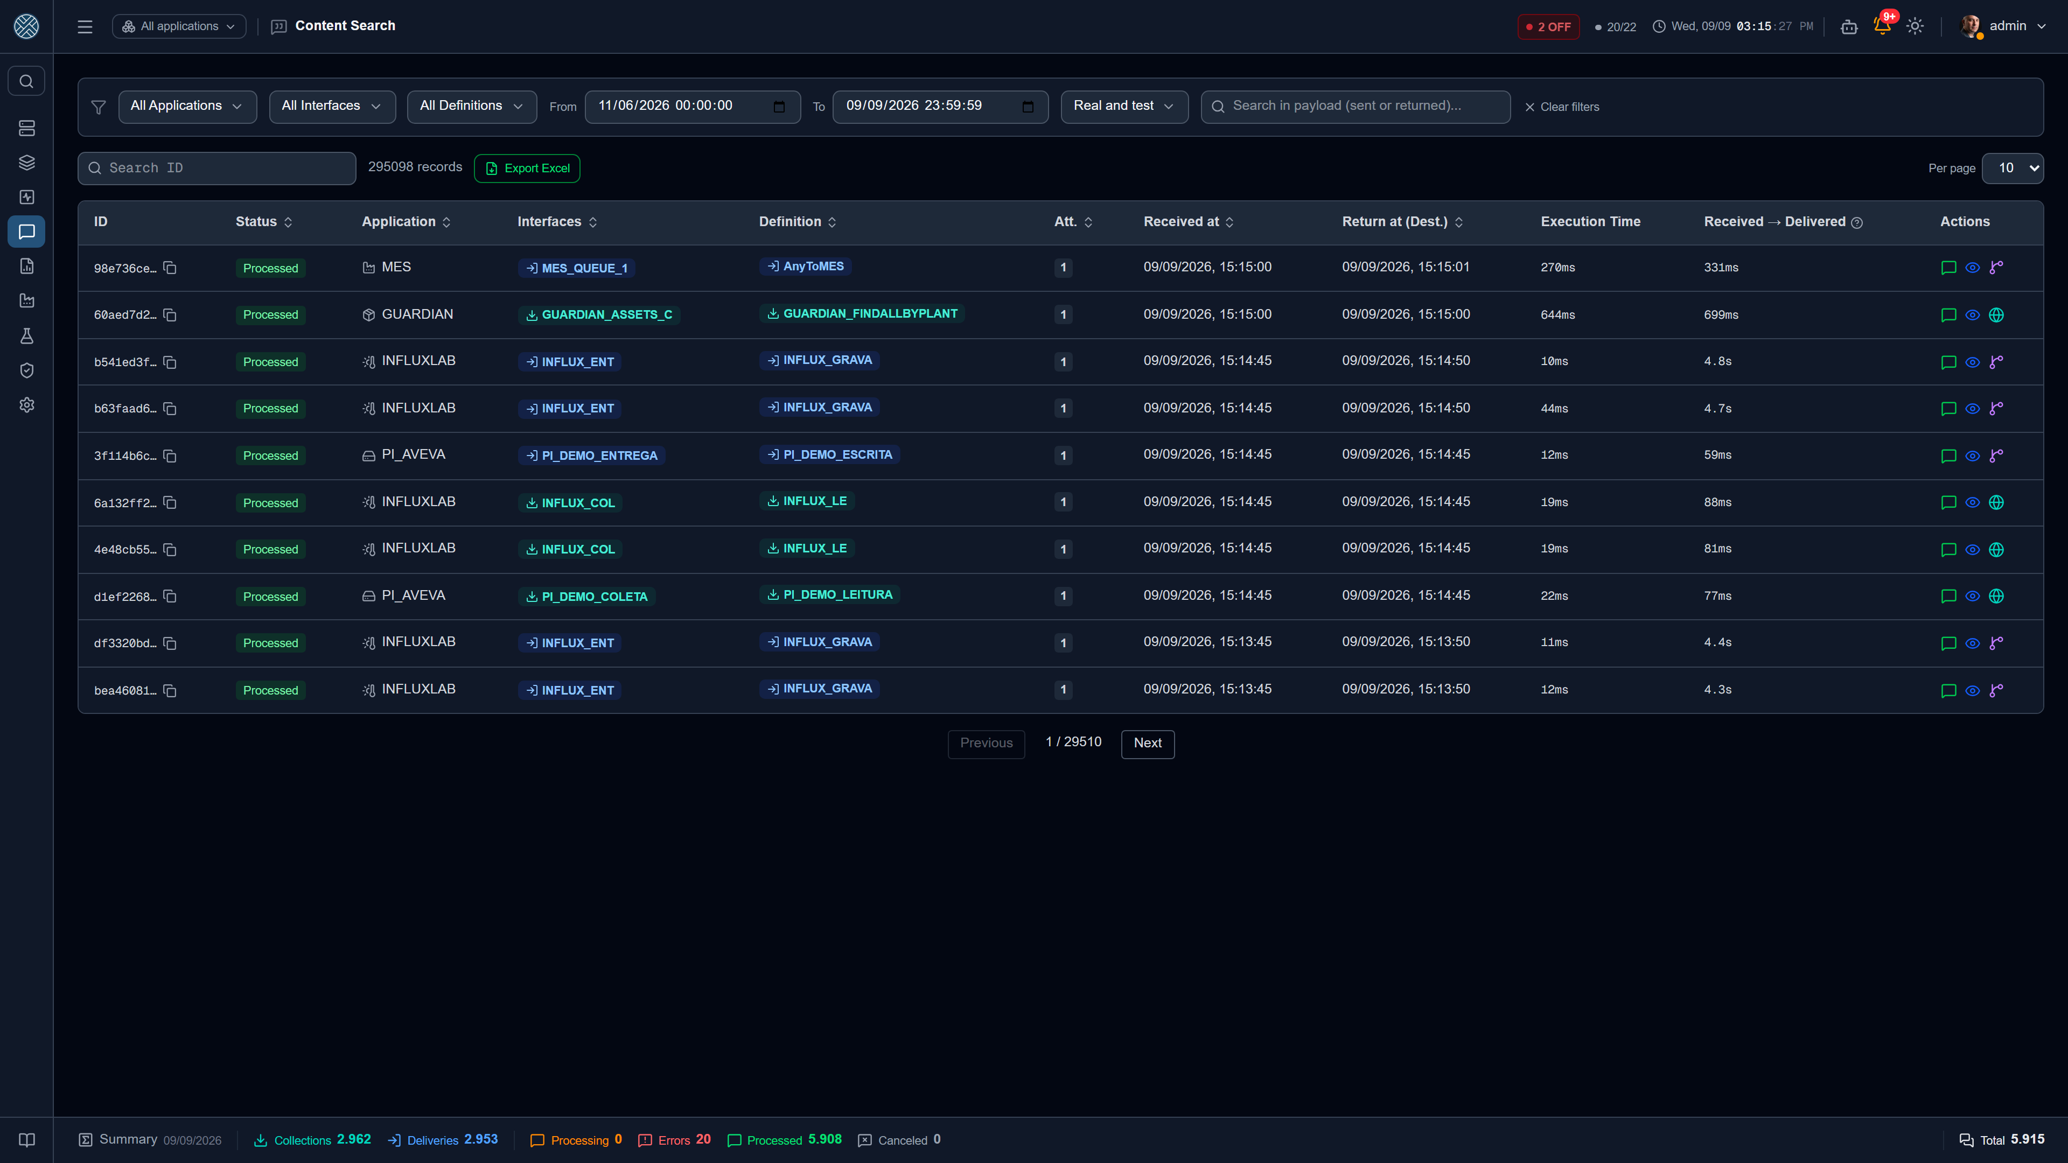Copy the ID 98e736ce

coord(170,268)
